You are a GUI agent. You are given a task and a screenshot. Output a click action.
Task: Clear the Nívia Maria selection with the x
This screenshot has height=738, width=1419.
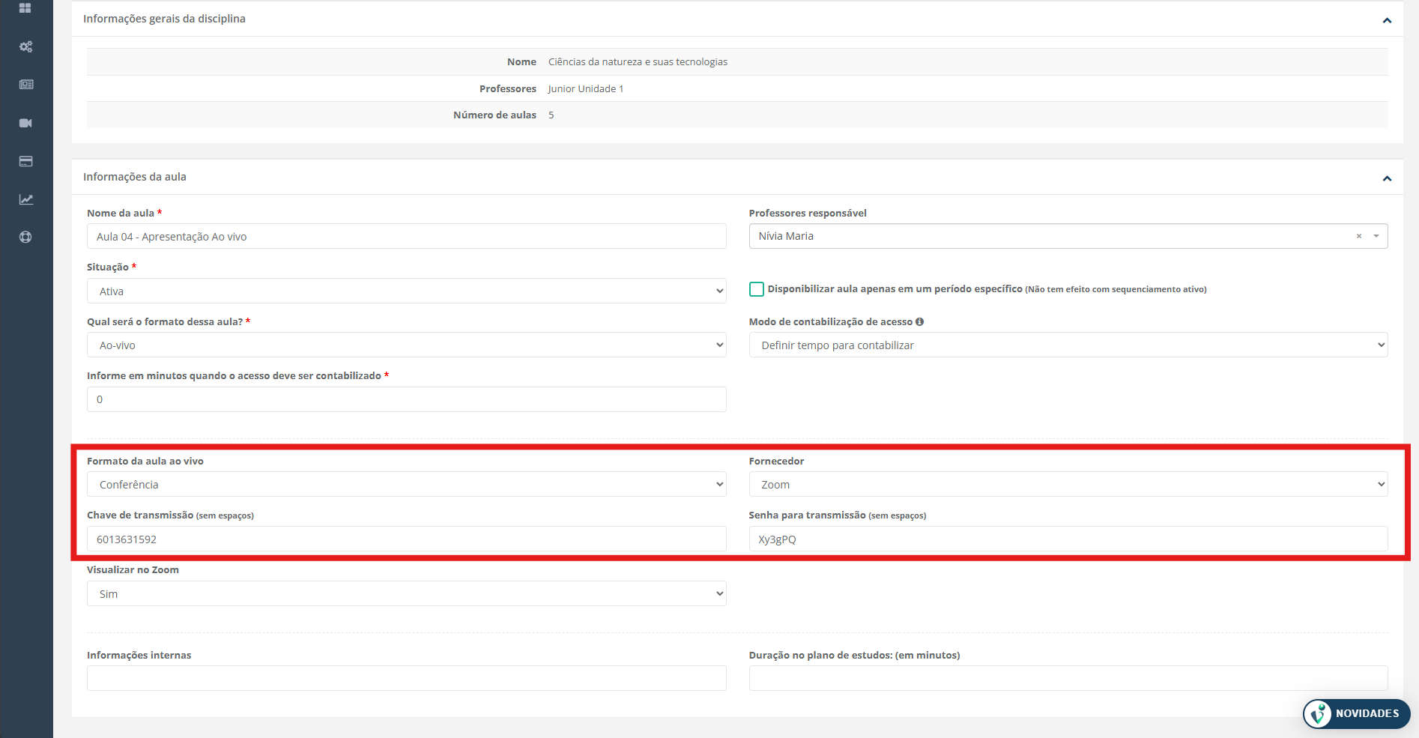click(1358, 236)
